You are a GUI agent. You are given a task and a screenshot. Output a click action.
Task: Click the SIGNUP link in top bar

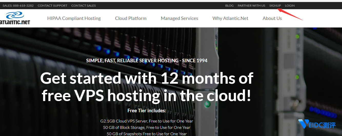(275, 6)
